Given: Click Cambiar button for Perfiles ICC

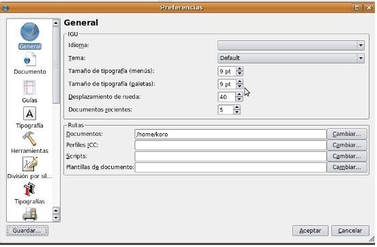Looking at the screenshot, I should 347,145.
